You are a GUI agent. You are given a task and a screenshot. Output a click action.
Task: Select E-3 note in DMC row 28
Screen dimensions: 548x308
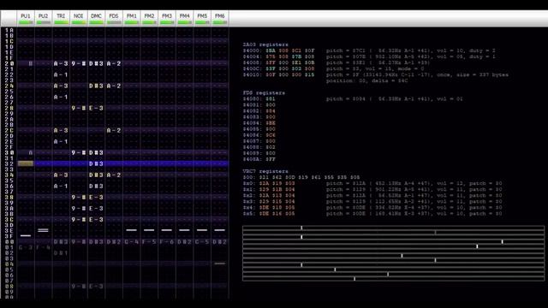click(x=96, y=109)
